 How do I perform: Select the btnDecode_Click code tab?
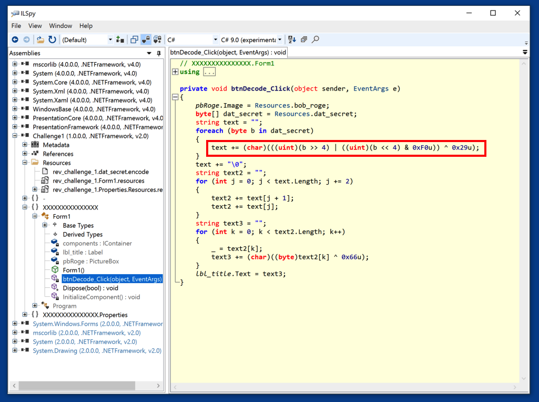tap(228, 53)
